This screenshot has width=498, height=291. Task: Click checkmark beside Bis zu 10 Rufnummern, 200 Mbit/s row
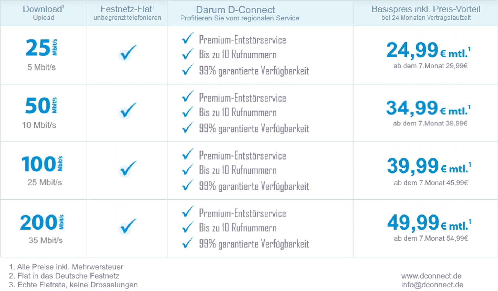[x=188, y=227]
